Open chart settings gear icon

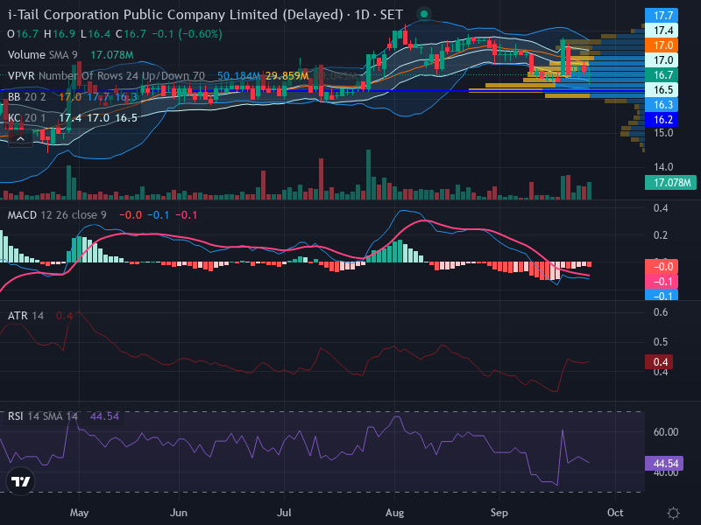[x=673, y=513]
